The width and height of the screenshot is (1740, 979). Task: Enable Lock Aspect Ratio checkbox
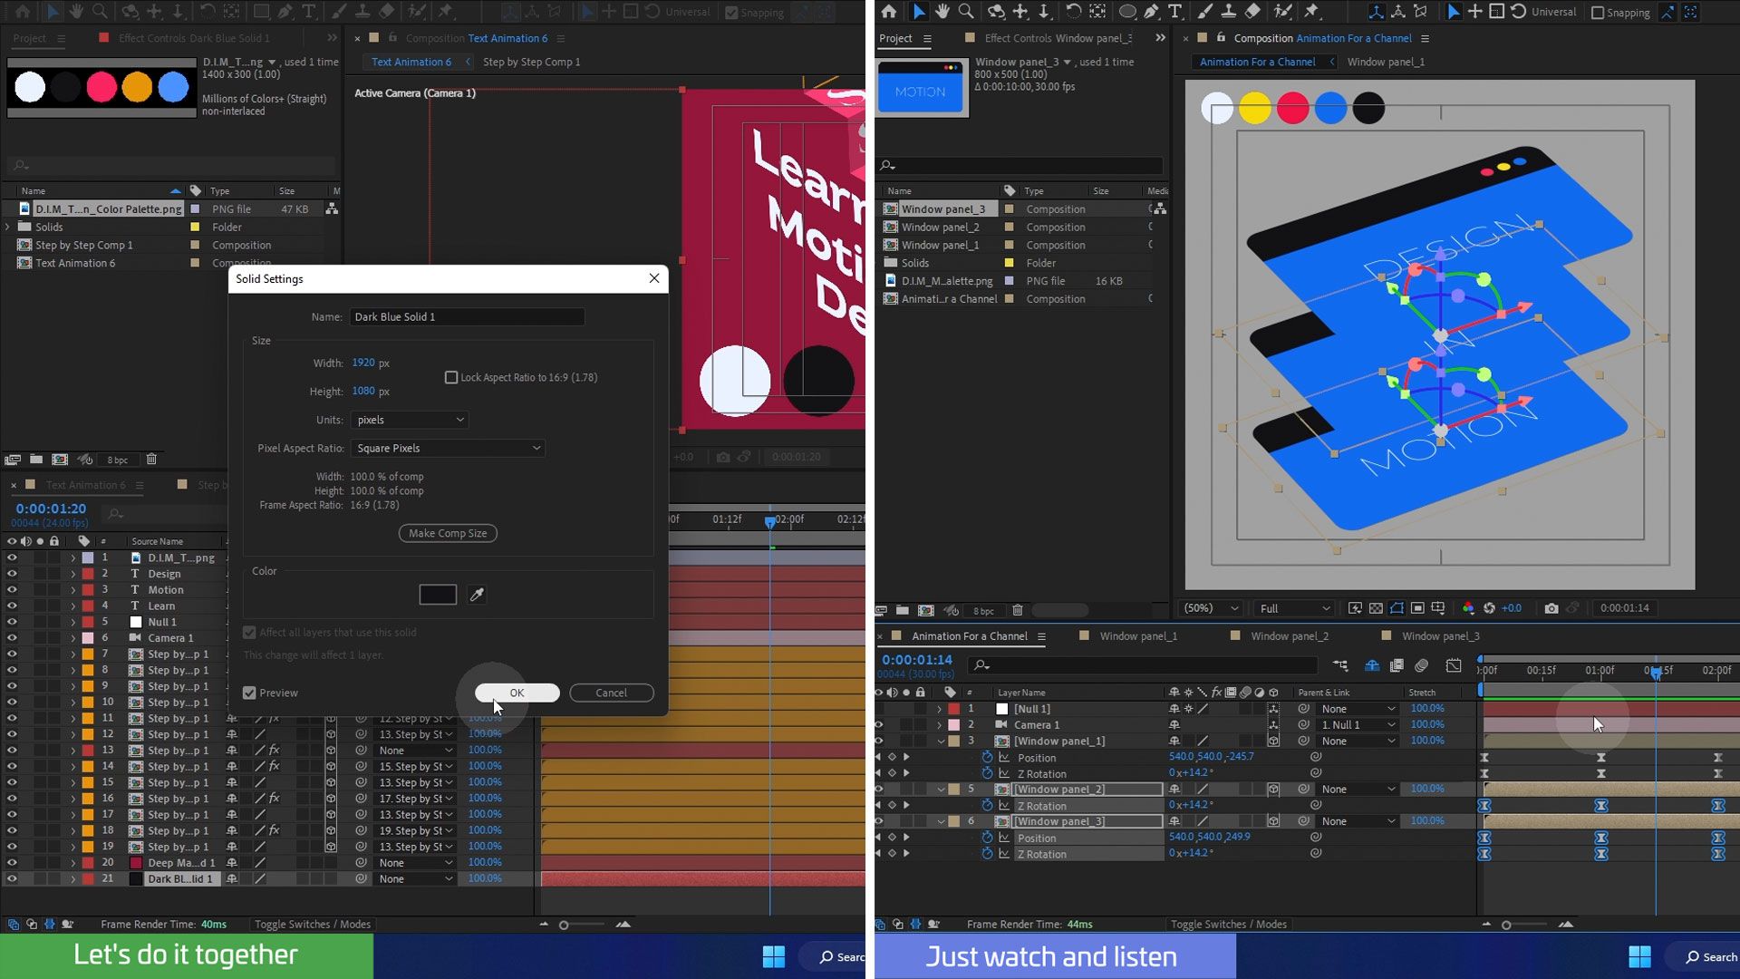(451, 377)
